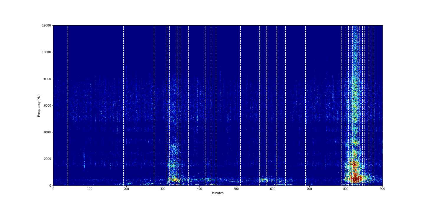425x212 pixels.
Task: Click the dashed marker line near minute 690
Action: [x=305, y=105]
